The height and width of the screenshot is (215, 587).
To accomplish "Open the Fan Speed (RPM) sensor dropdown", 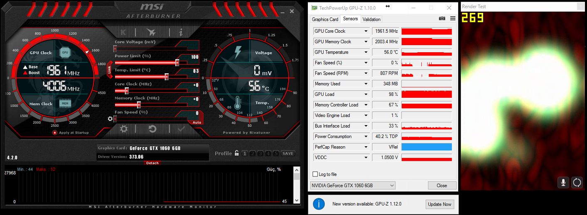I will (366, 73).
